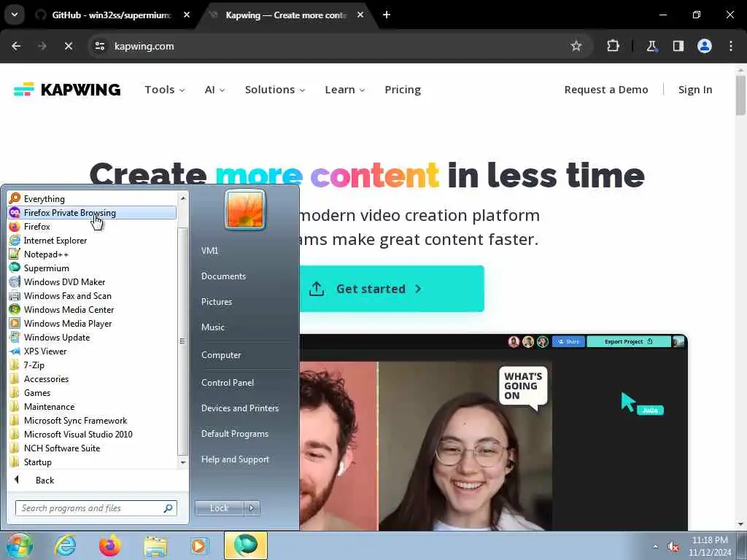Stop page loading with X button
This screenshot has height=560, width=747.
(68, 46)
